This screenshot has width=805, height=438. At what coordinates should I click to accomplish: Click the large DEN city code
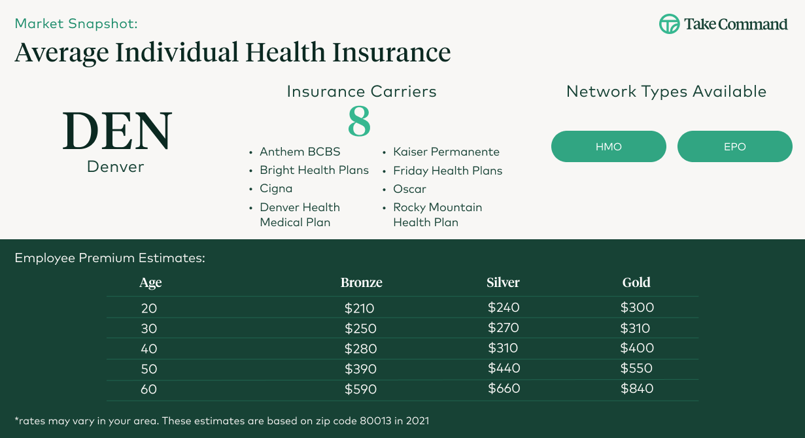[117, 131]
